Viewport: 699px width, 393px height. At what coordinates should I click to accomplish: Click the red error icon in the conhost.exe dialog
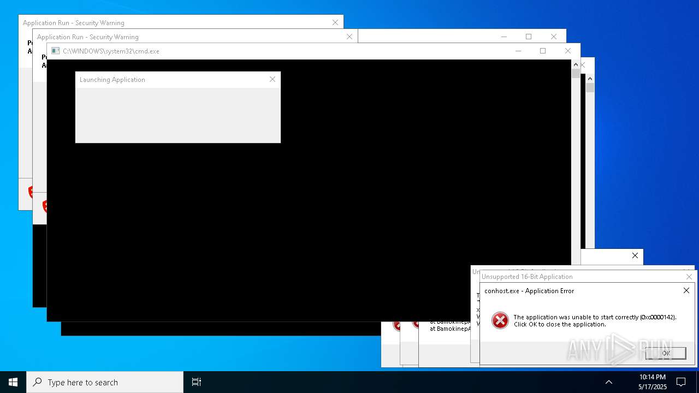500,320
